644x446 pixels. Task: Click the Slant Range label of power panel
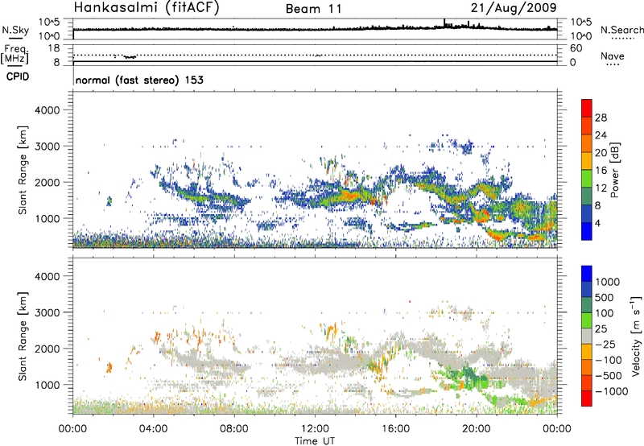(x=23, y=170)
